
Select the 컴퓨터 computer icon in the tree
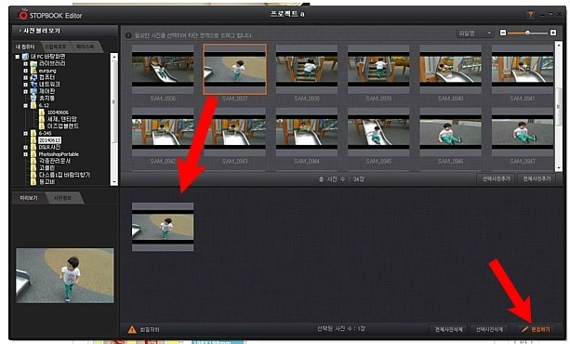[33, 77]
